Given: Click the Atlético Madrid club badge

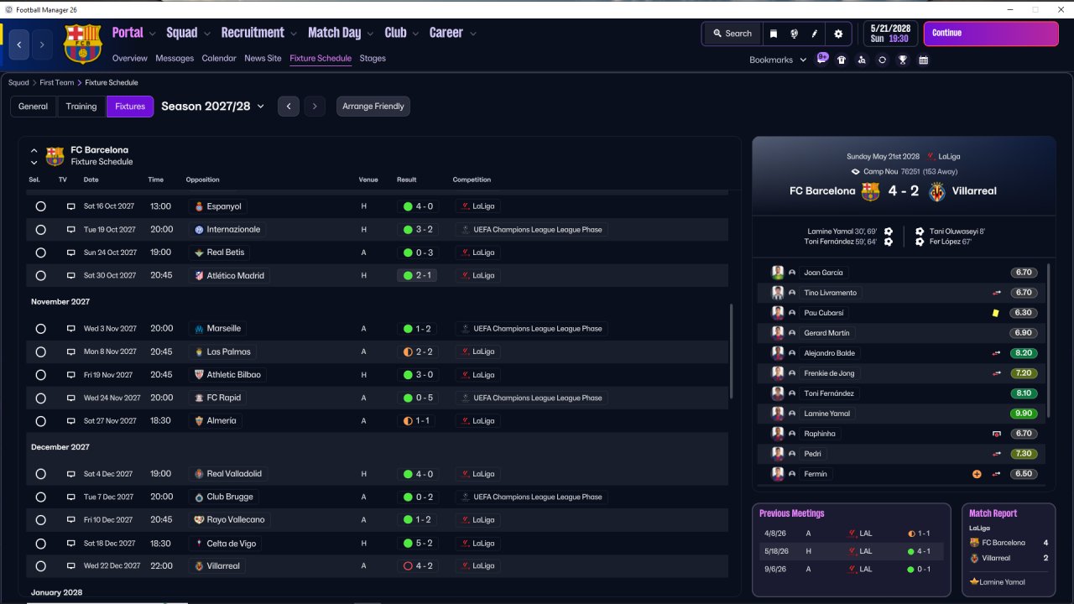Looking at the screenshot, I should click(199, 275).
